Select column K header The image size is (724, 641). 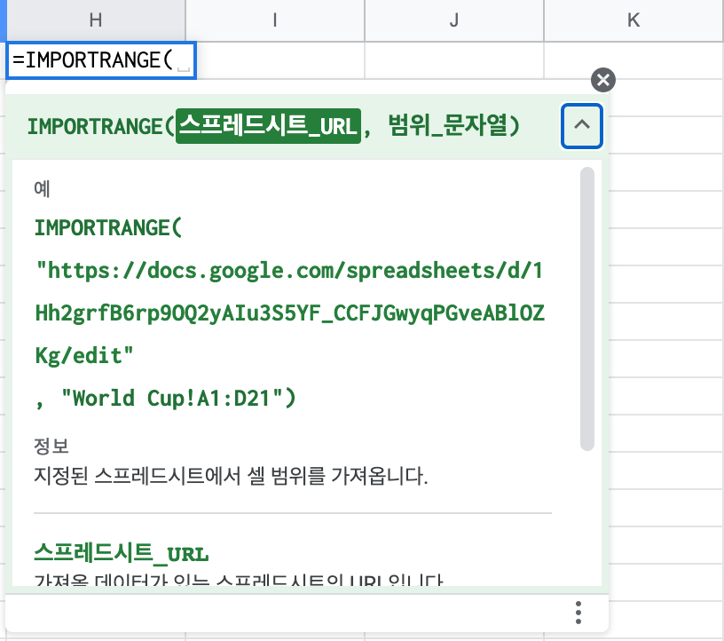(x=633, y=20)
